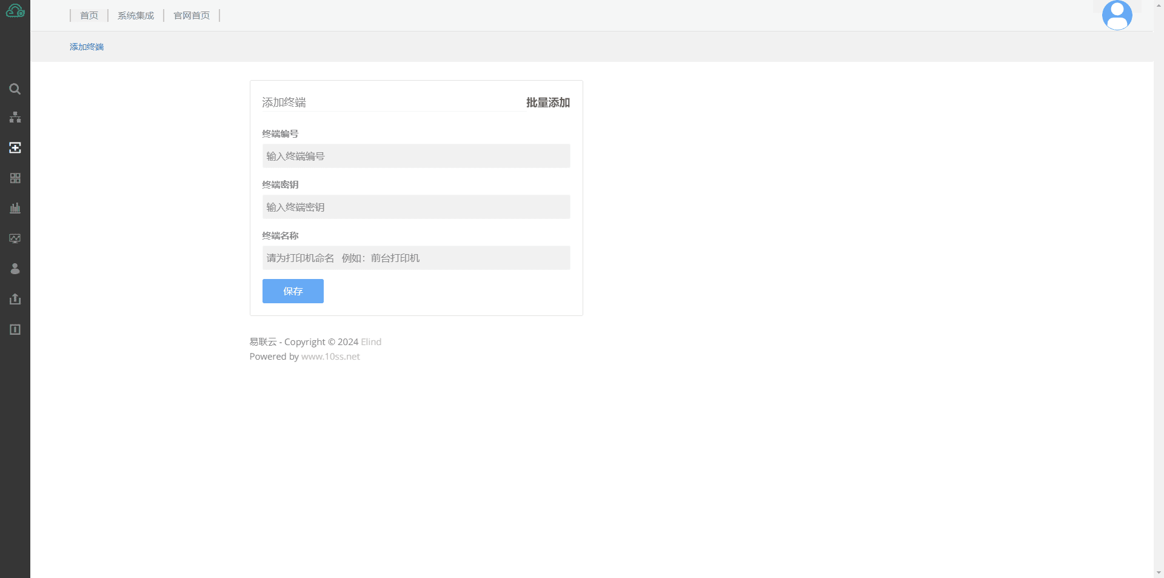Click the 添加终端 form heading

click(284, 102)
